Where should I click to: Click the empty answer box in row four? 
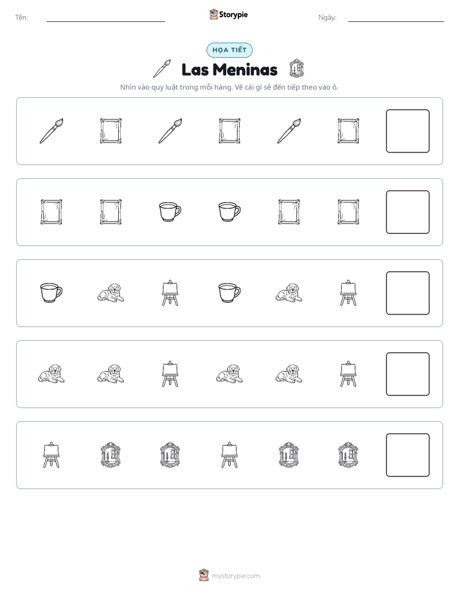coord(408,374)
